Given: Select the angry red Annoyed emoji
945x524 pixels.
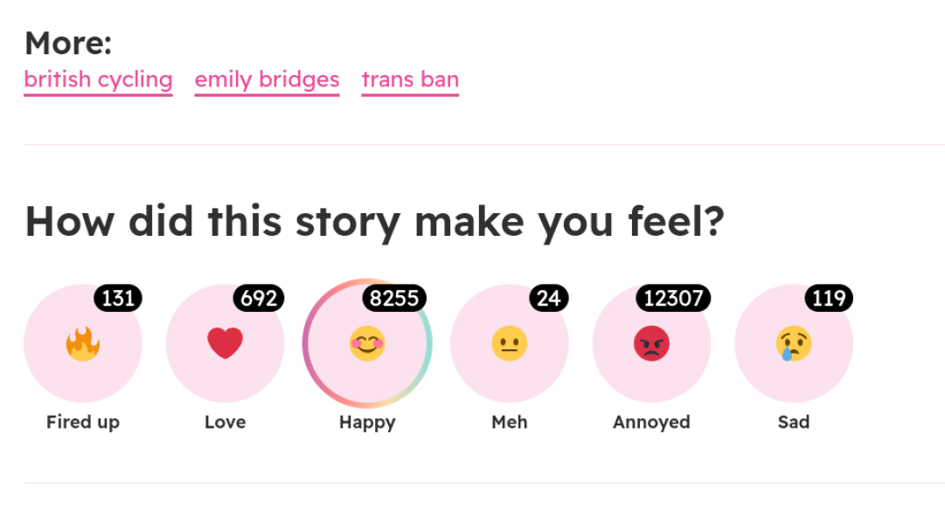Looking at the screenshot, I should (651, 343).
